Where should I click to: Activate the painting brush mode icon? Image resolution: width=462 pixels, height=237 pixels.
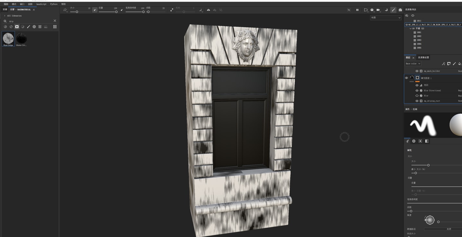coord(393,10)
